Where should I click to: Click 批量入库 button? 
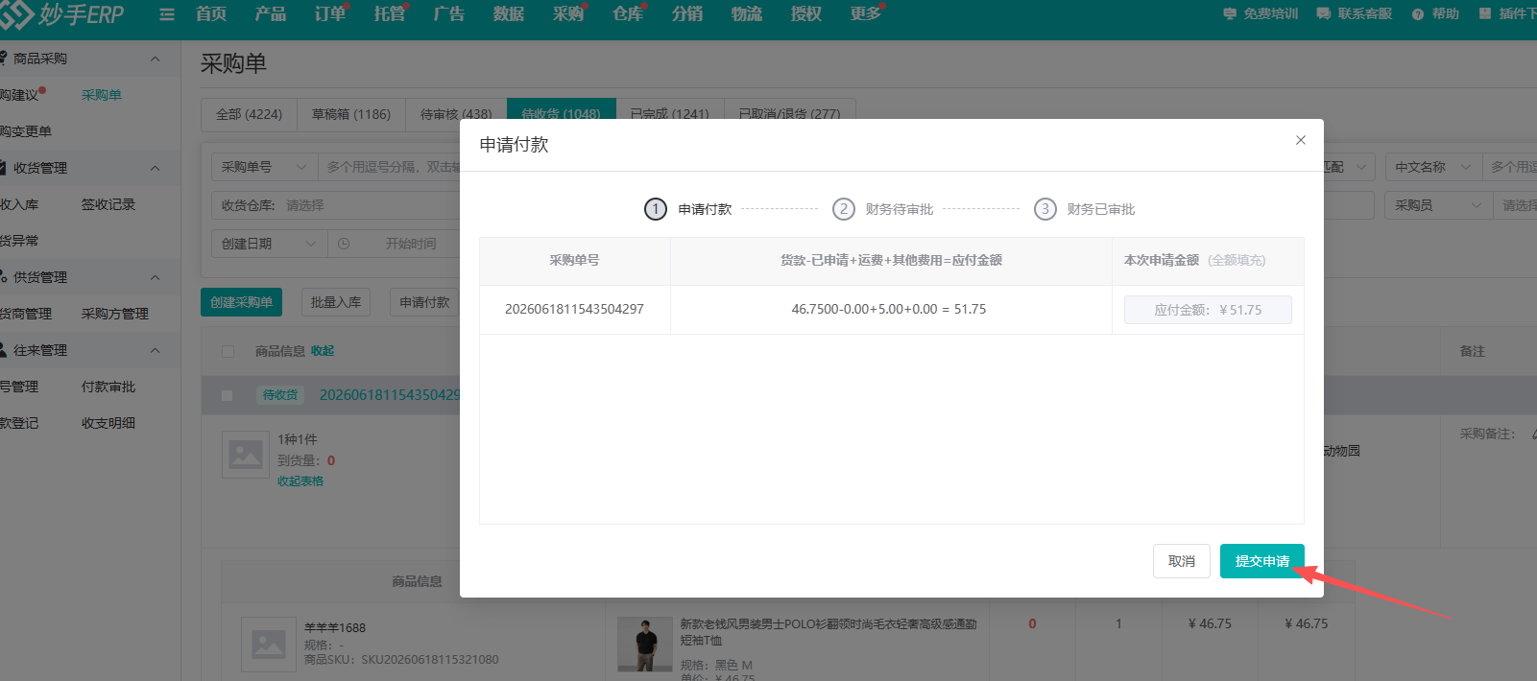tap(336, 302)
